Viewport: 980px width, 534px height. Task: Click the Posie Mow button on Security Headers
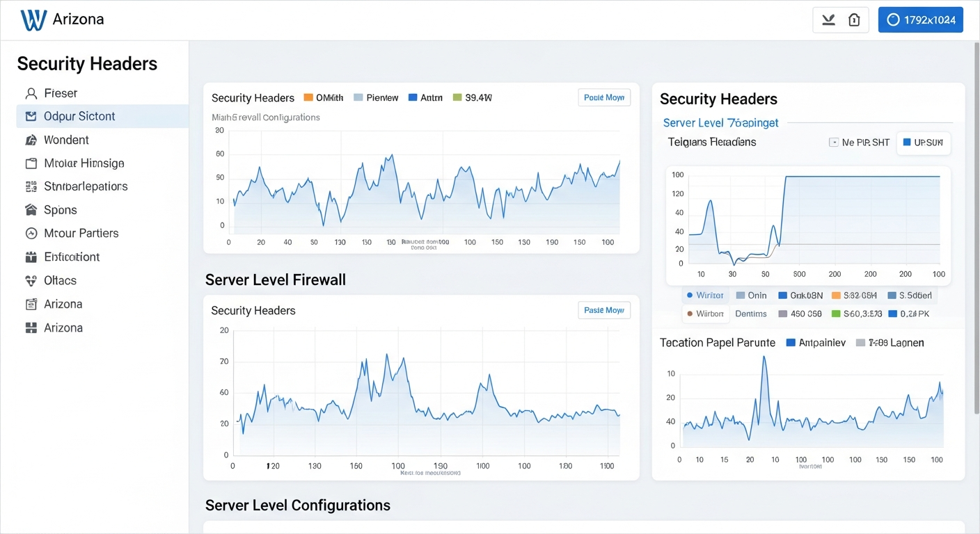point(603,97)
